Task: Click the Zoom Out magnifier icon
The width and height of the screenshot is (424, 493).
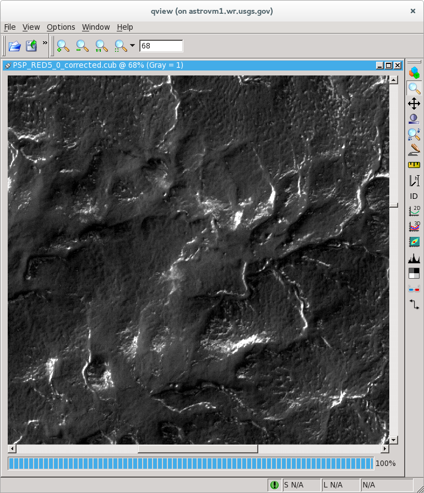Action: [82, 46]
